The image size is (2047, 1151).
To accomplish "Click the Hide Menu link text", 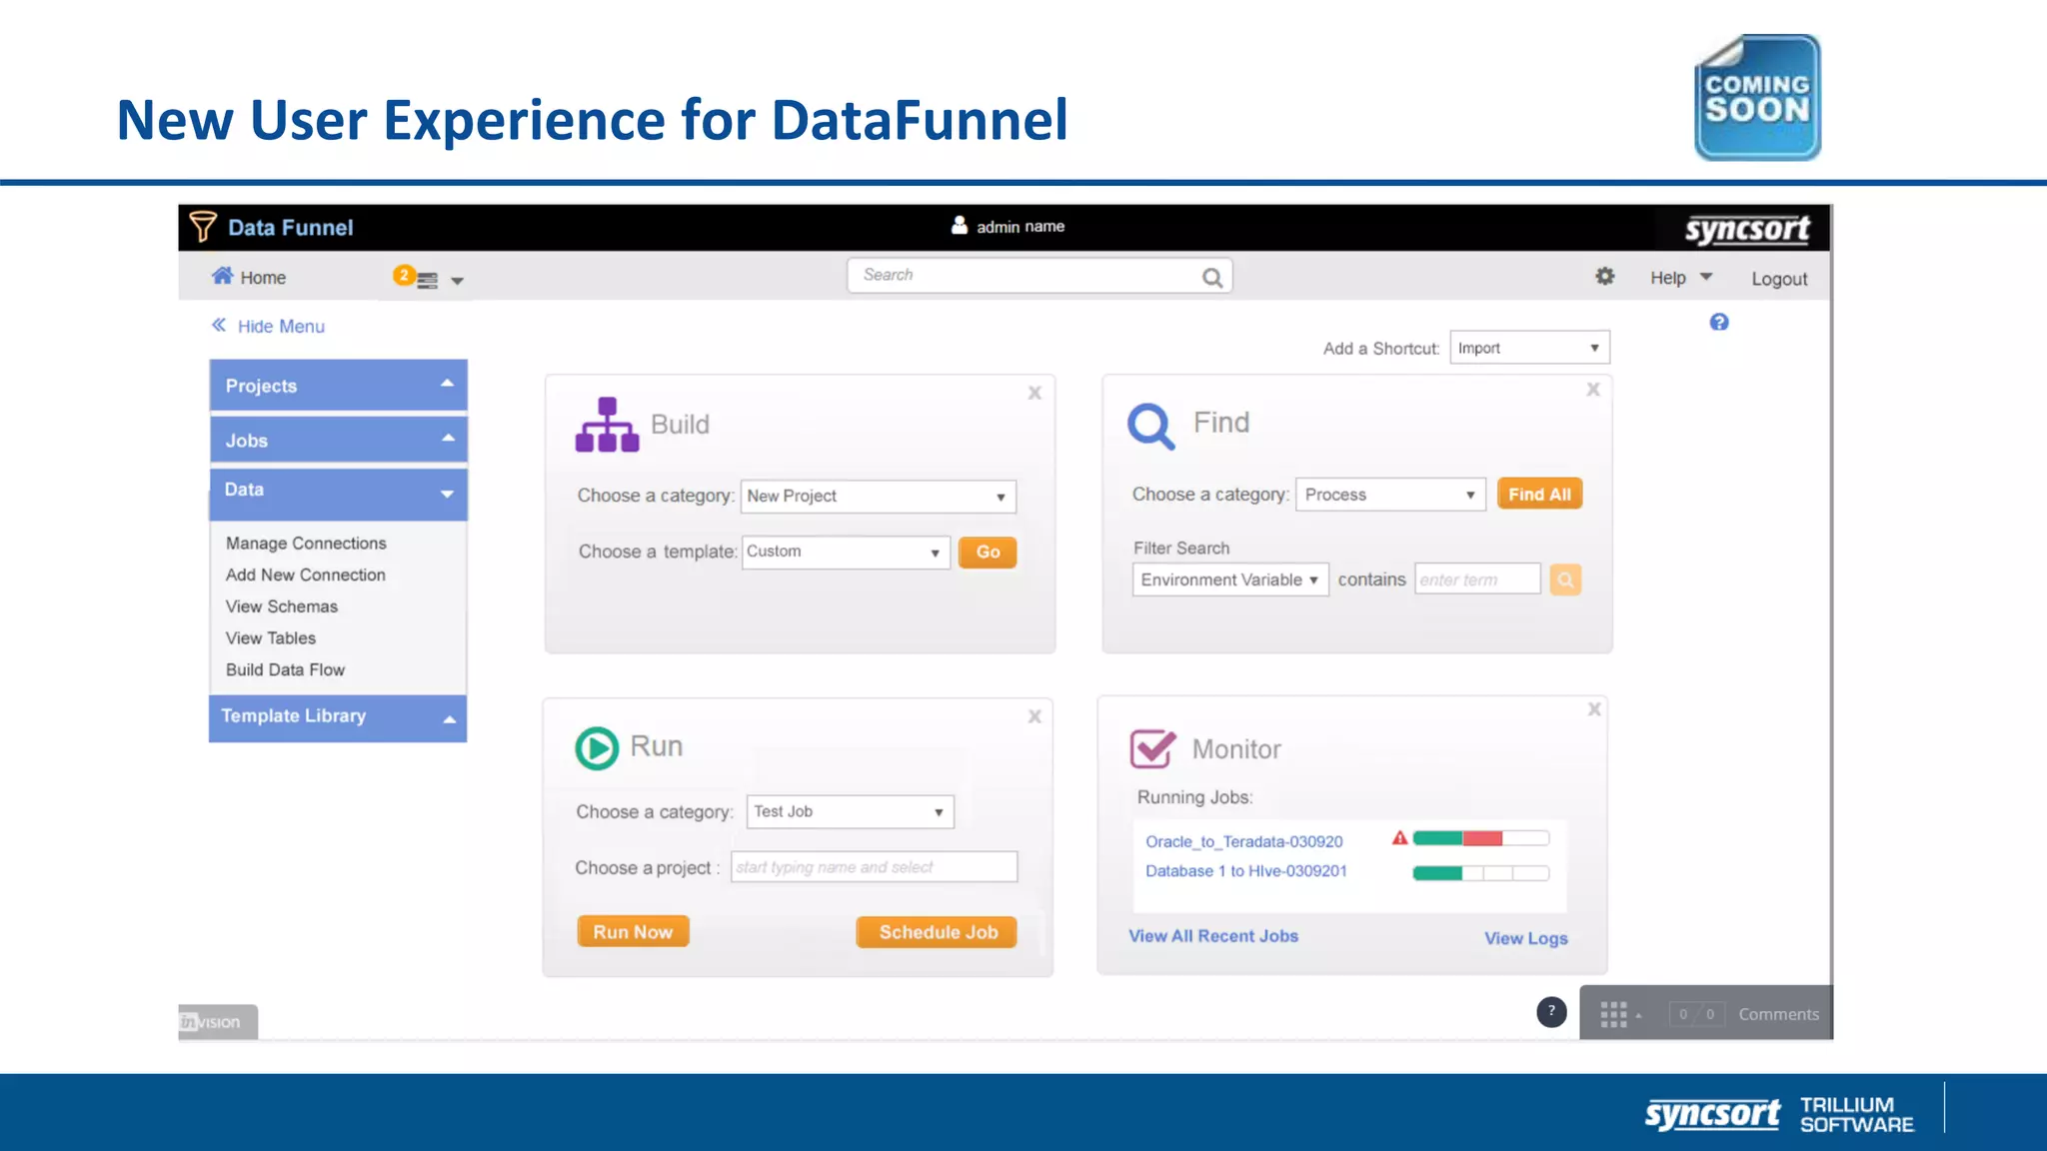I will pos(281,326).
